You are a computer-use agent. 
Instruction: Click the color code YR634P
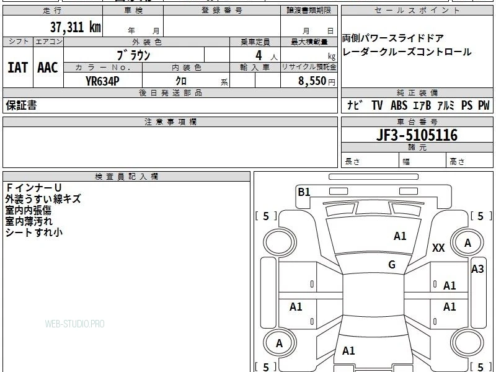click(102, 81)
